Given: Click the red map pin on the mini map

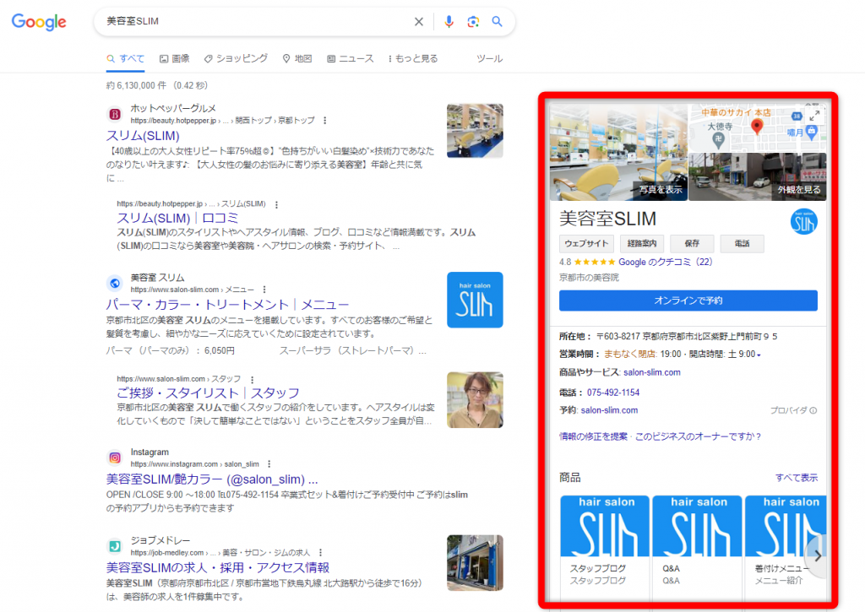Looking at the screenshot, I should point(757,127).
